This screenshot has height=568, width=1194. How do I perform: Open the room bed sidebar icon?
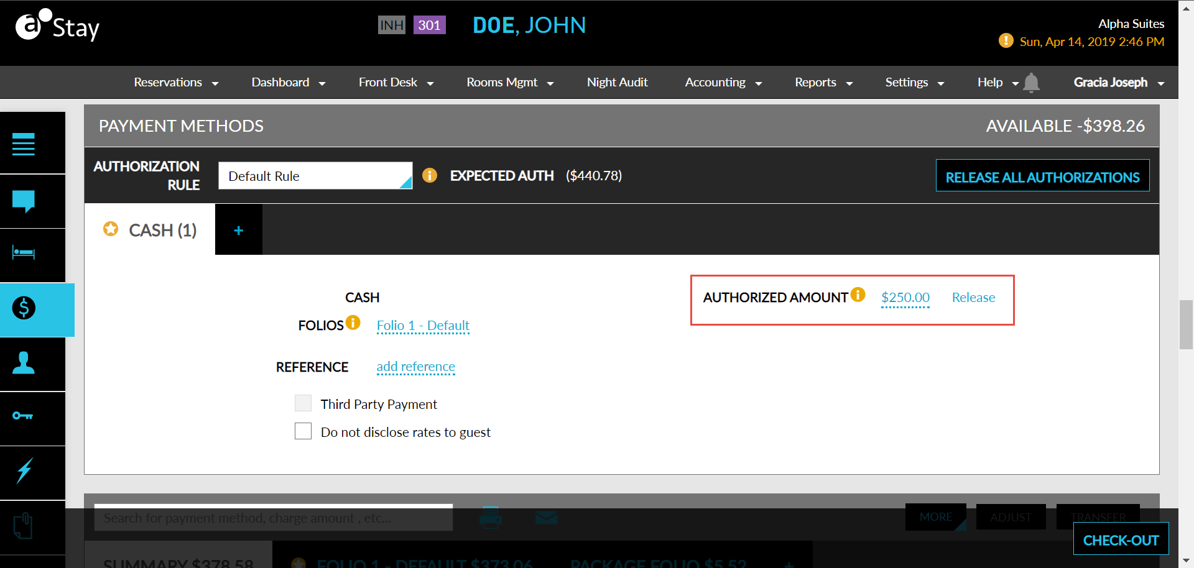coord(24,253)
